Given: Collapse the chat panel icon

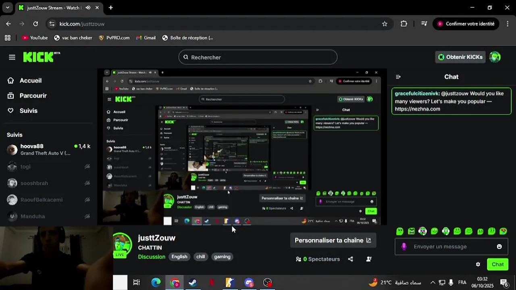Looking at the screenshot, I should (x=398, y=77).
